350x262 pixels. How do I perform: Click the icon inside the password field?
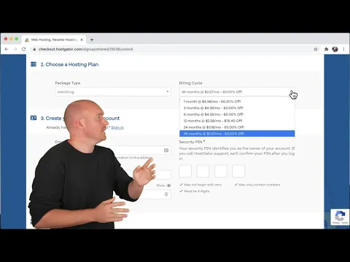[x=166, y=194]
